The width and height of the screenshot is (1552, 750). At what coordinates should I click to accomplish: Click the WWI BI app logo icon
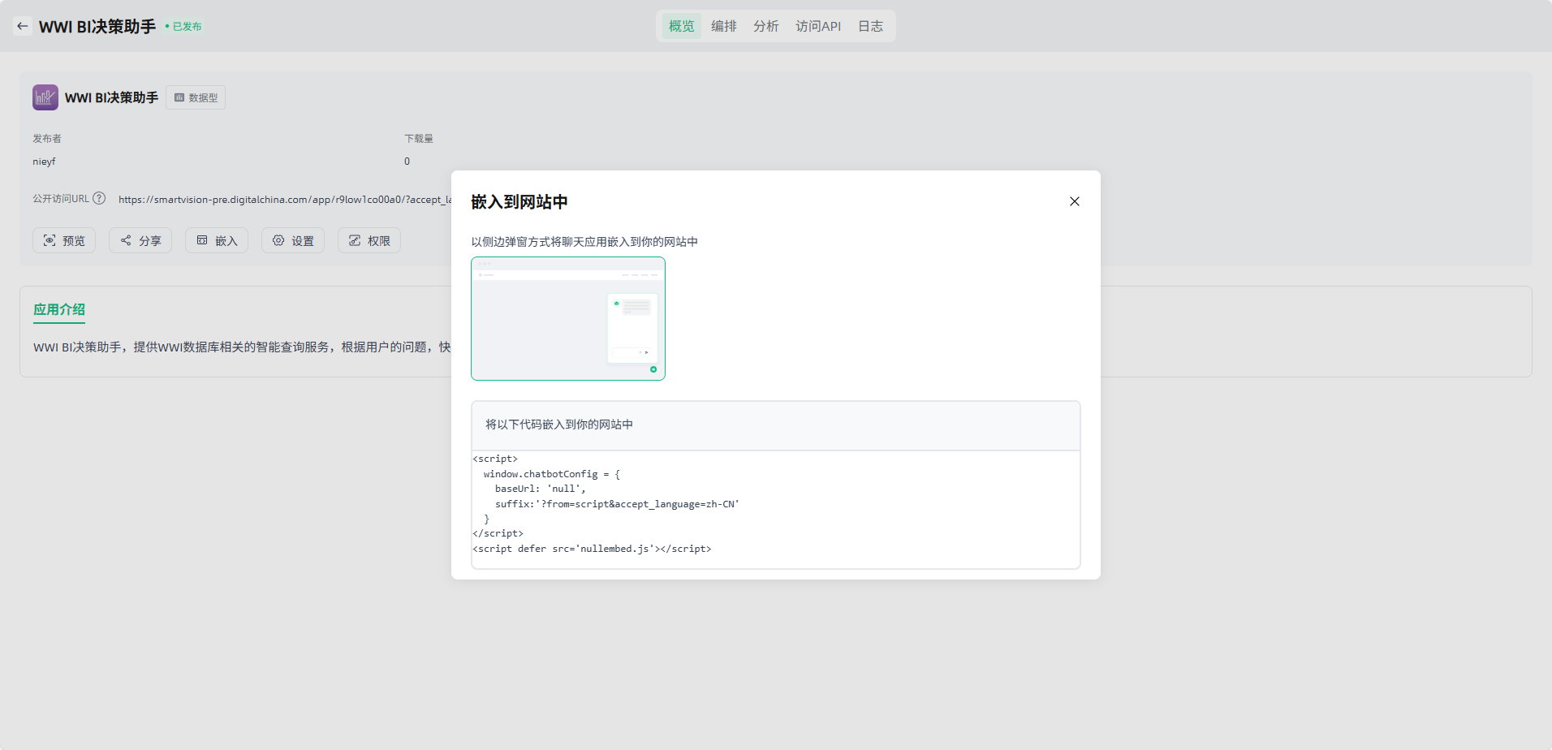click(45, 97)
